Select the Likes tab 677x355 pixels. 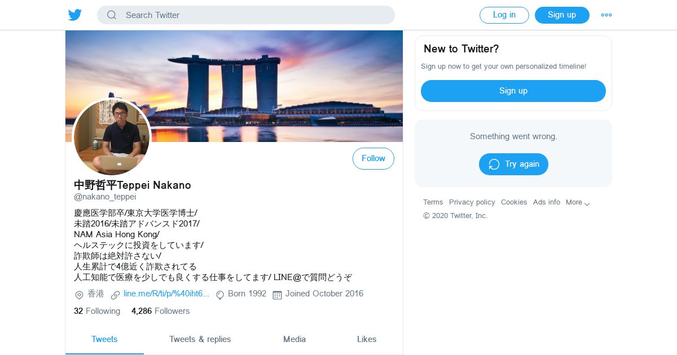[367, 339]
